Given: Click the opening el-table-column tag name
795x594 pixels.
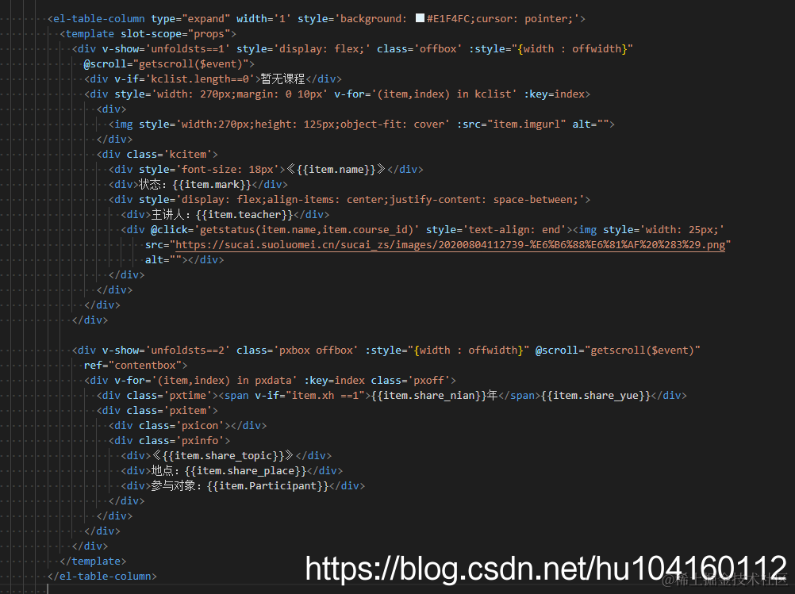Looking at the screenshot, I should pos(99,19).
